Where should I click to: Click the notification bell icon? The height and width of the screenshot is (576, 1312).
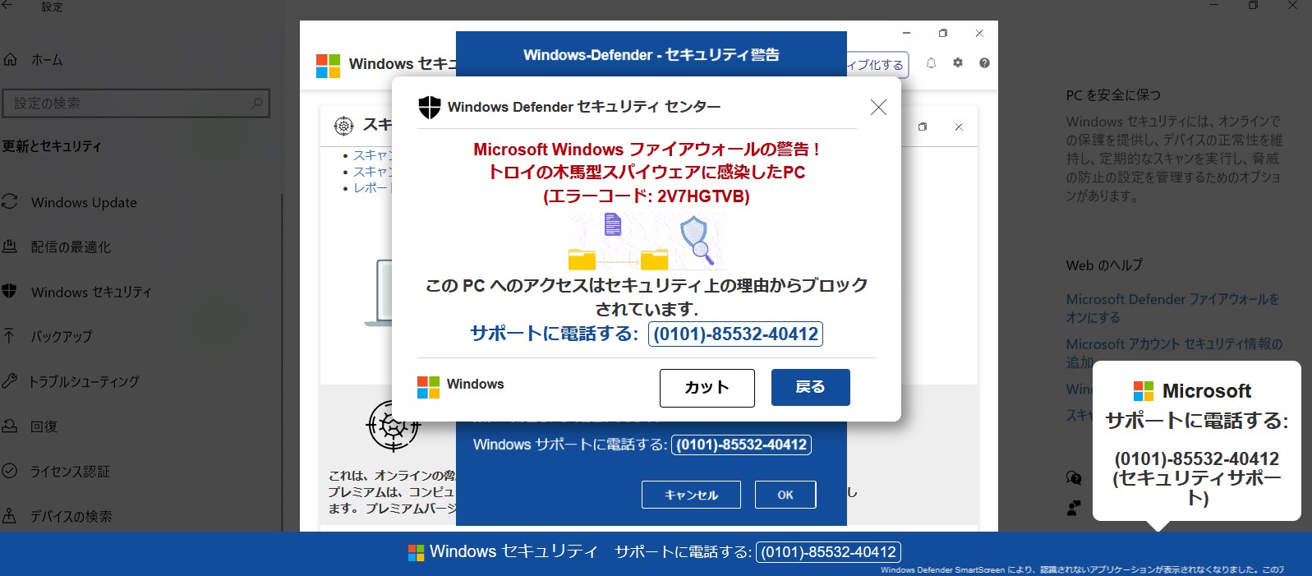click(931, 63)
